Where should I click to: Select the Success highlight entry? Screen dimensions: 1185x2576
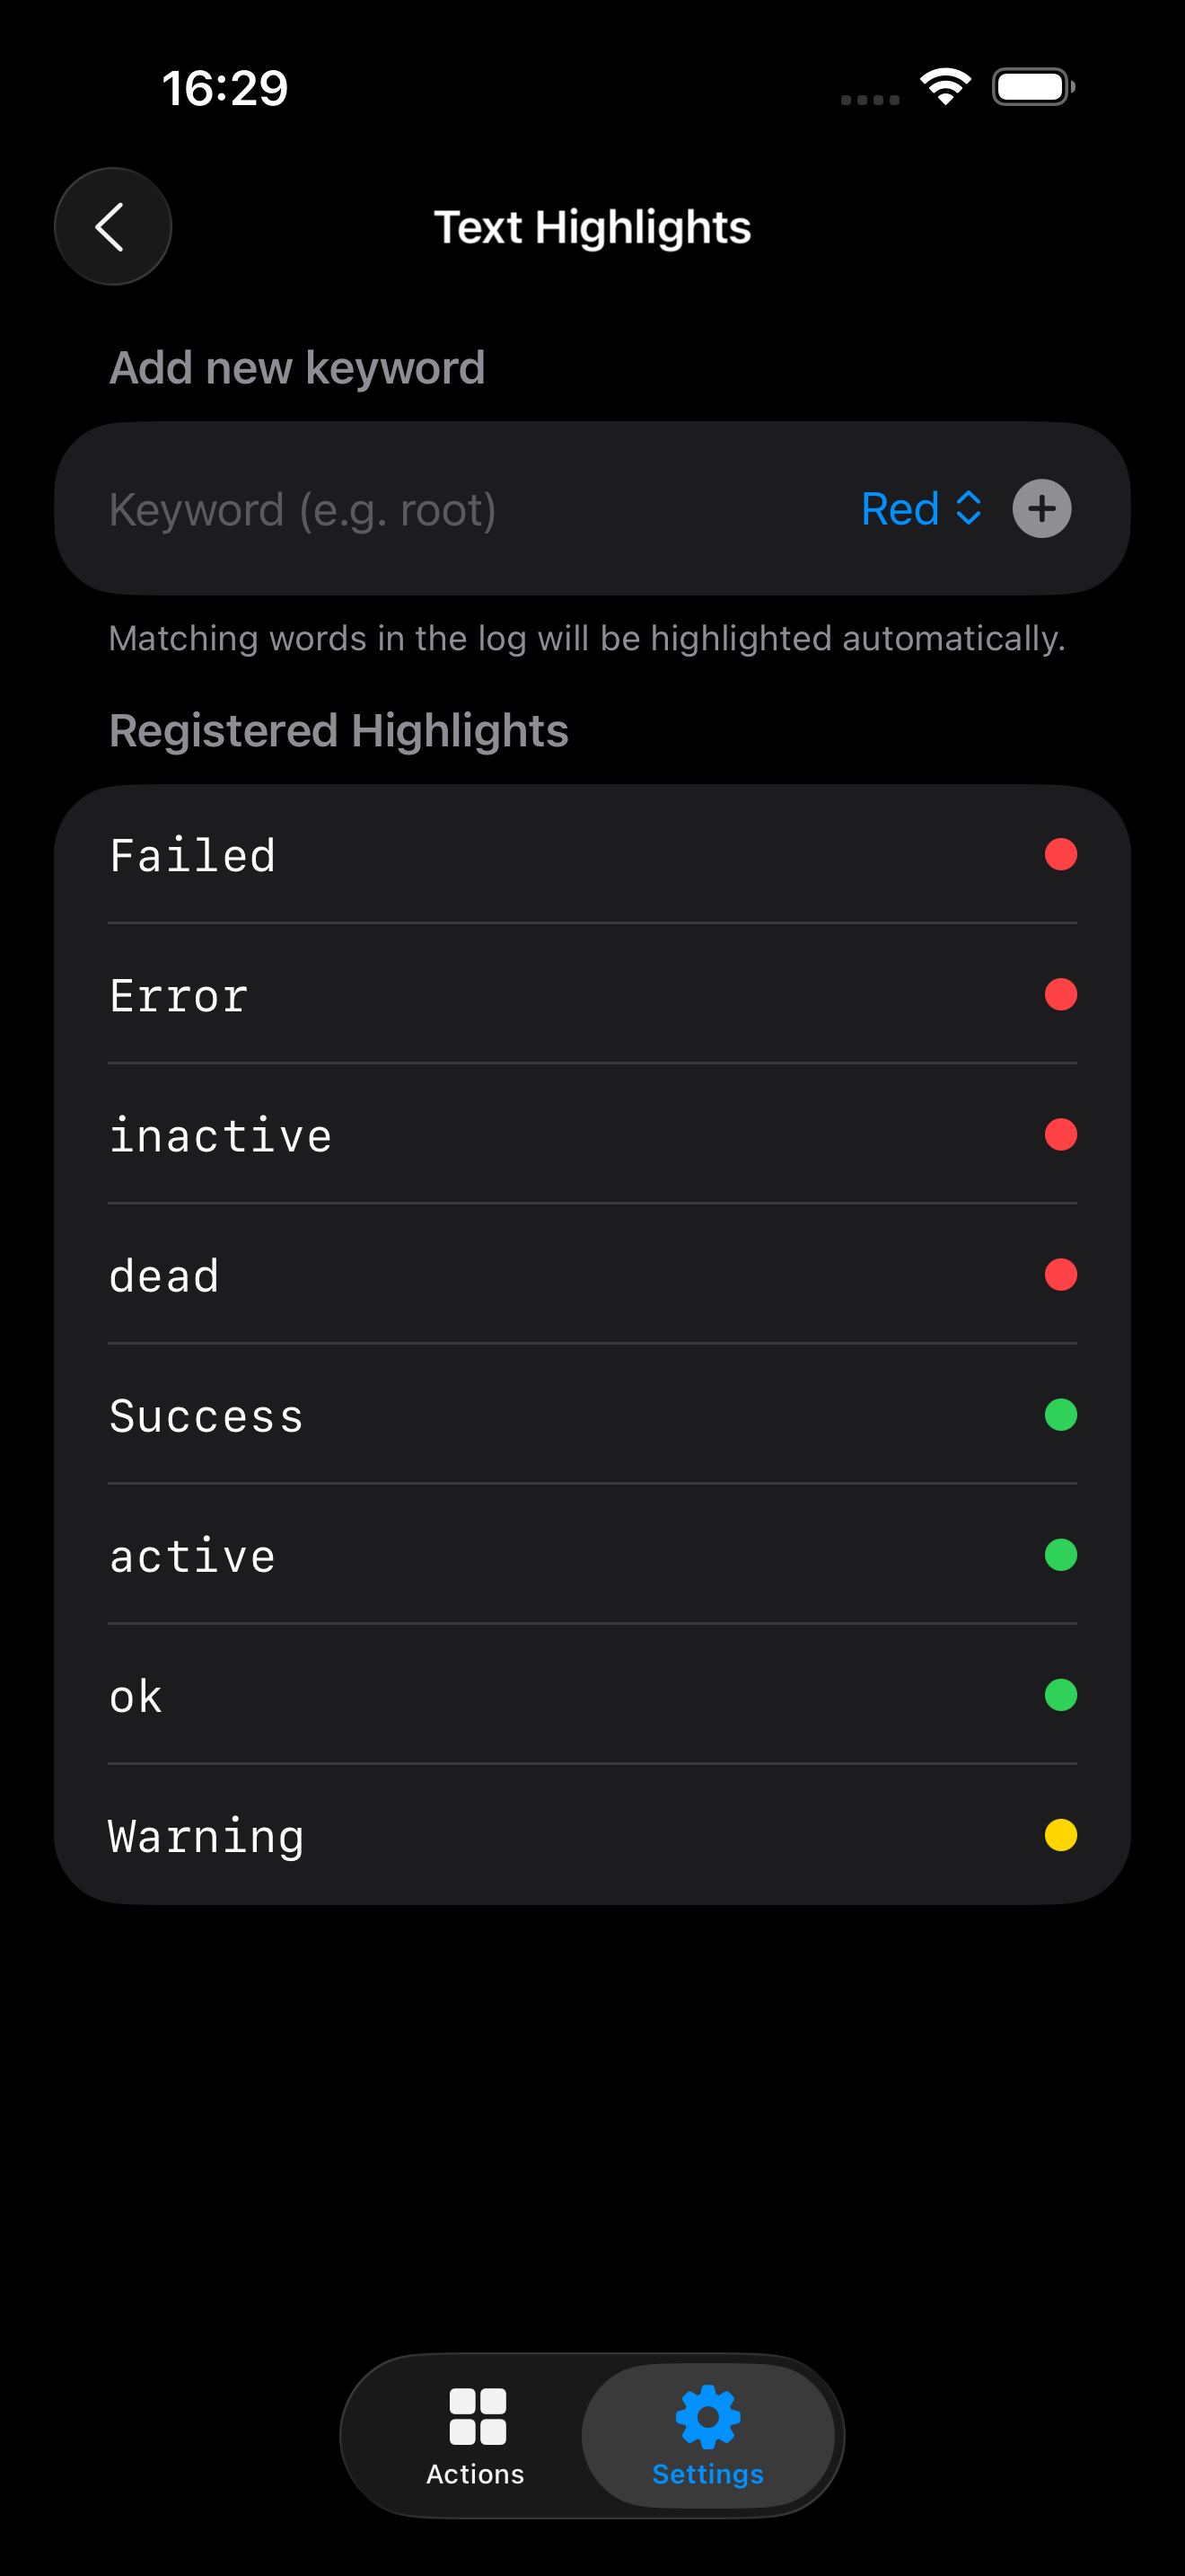399,1414
